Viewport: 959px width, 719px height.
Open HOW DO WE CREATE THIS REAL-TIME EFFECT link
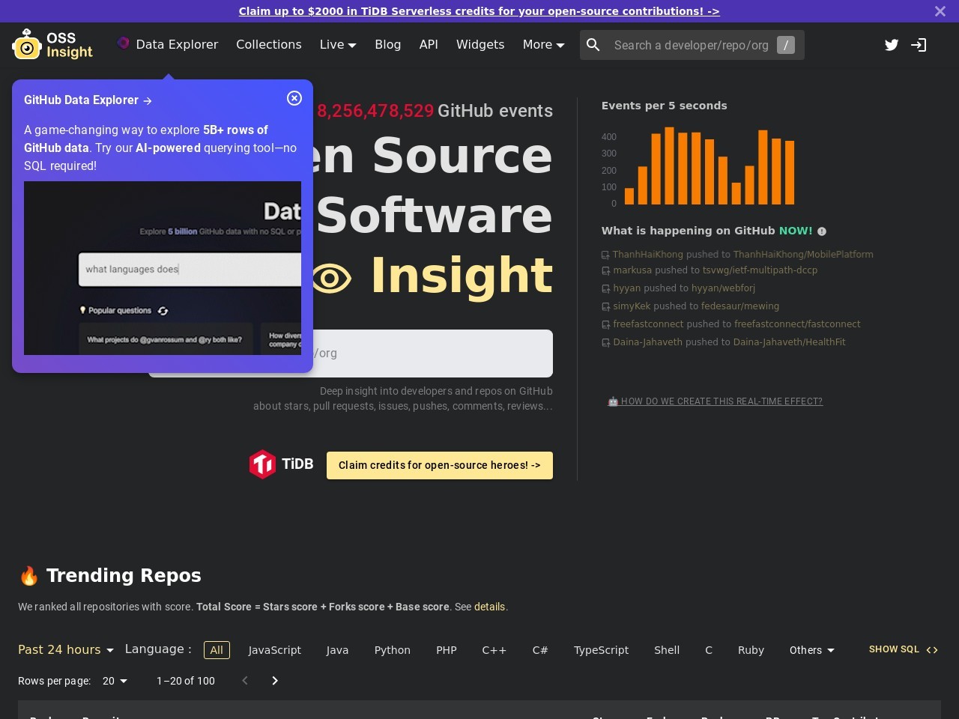(715, 401)
